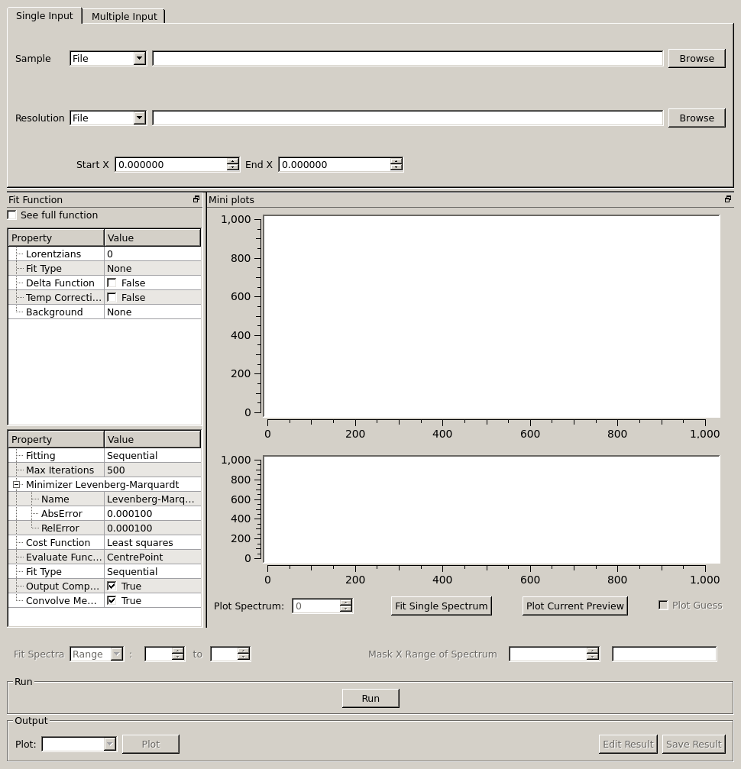Disable the Convolve Members checkbox
This screenshot has width=741, height=769.
tap(112, 600)
